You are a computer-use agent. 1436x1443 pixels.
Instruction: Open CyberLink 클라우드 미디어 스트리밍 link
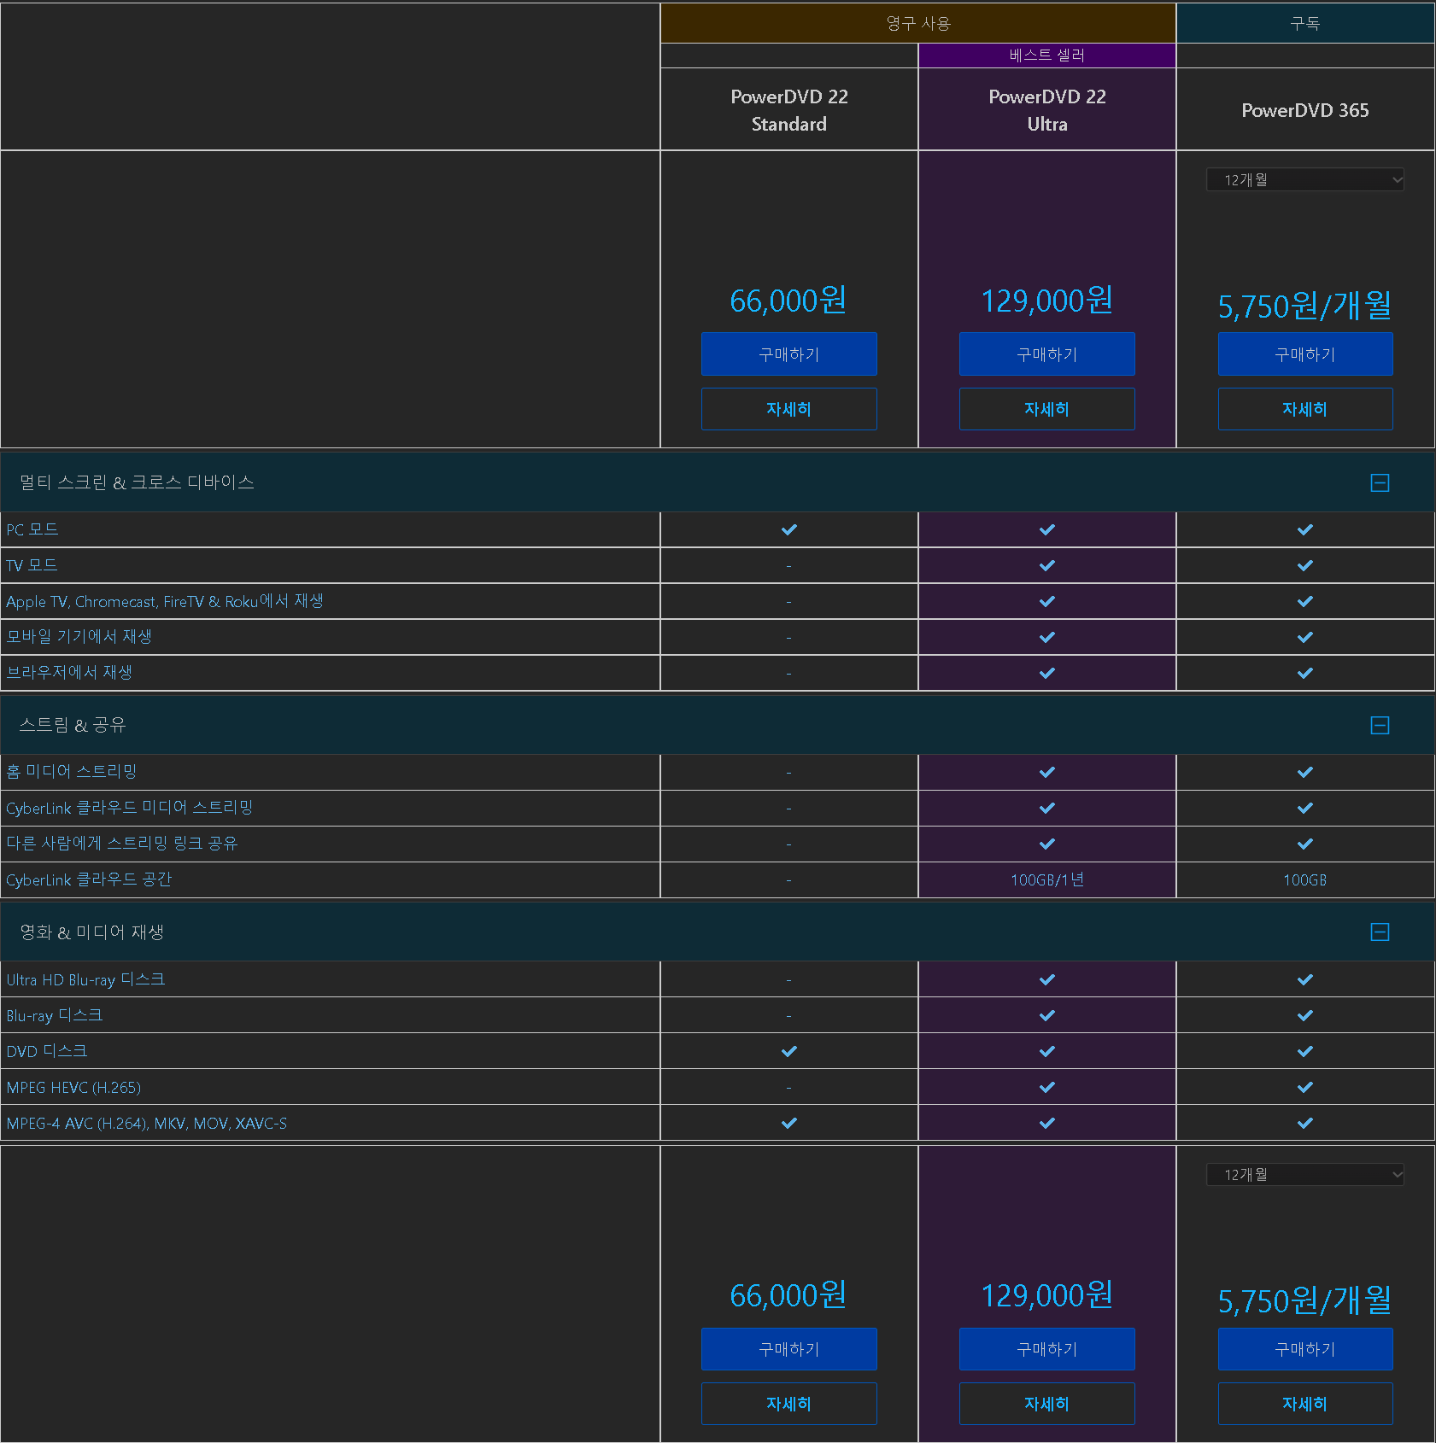(x=130, y=808)
